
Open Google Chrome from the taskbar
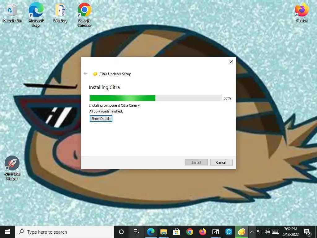click(x=190, y=232)
